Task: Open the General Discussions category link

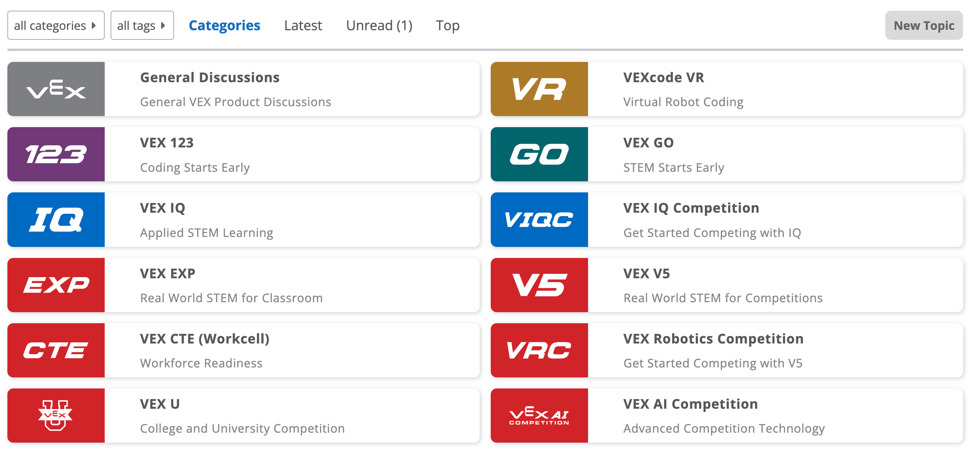Action: point(210,77)
